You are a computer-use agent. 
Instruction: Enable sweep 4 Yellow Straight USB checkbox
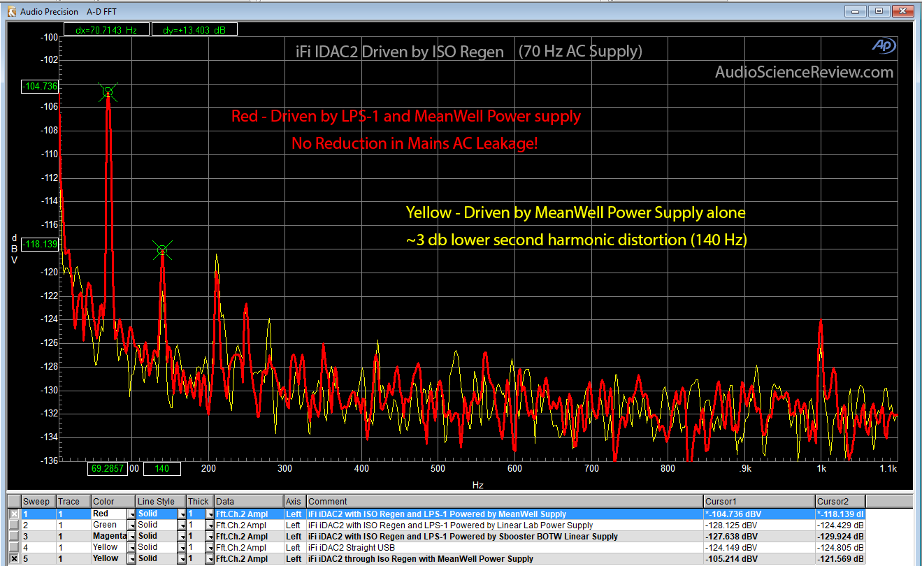14,547
